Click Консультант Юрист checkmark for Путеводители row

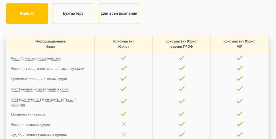click(x=123, y=101)
